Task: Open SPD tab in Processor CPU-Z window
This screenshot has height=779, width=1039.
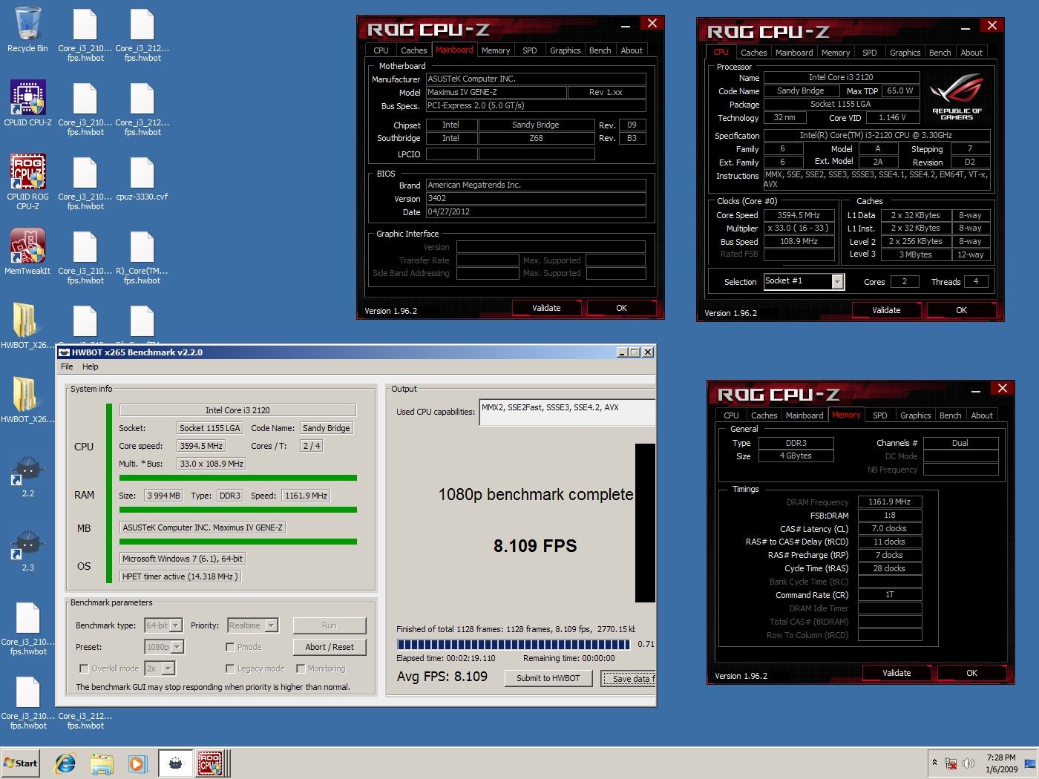Action: tap(869, 53)
